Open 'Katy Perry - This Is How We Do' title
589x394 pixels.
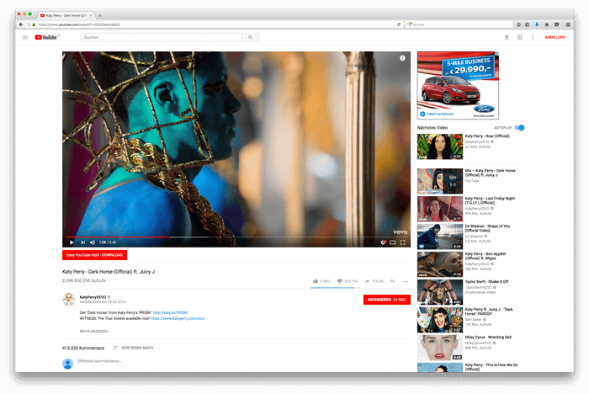[x=491, y=367]
